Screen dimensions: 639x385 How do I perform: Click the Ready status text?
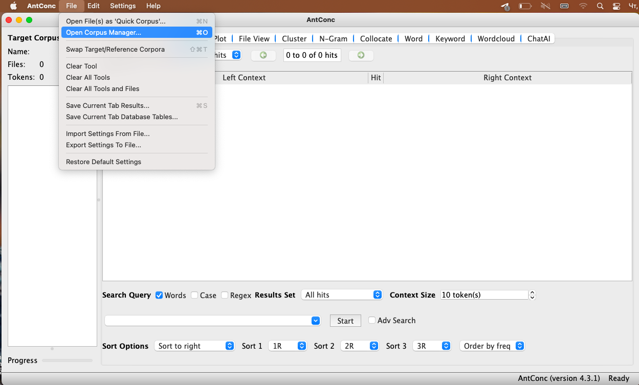click(619, 378)
